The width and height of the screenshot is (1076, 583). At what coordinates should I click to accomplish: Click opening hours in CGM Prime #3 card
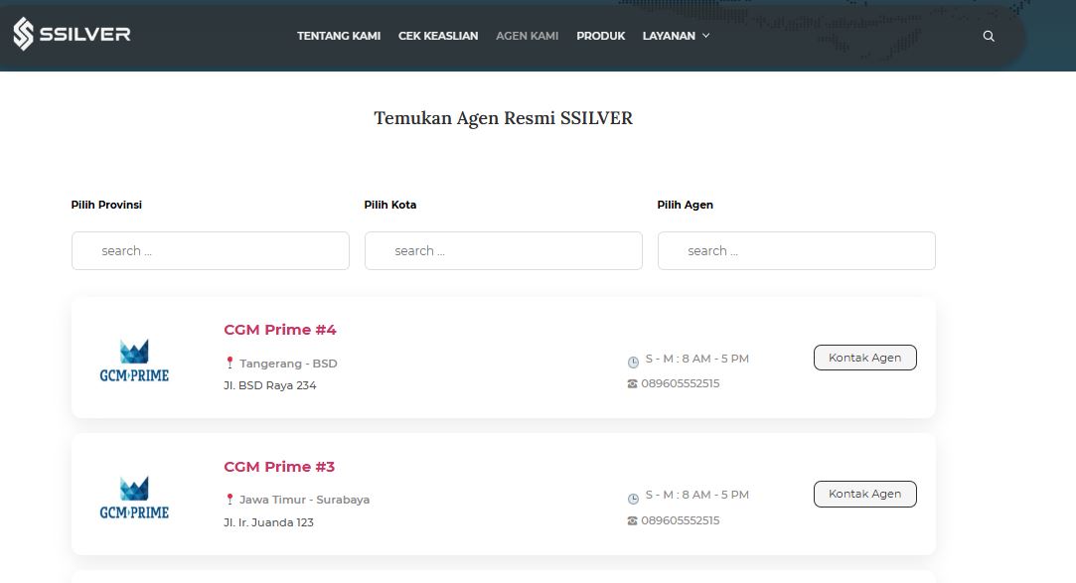tap(697, 495)
